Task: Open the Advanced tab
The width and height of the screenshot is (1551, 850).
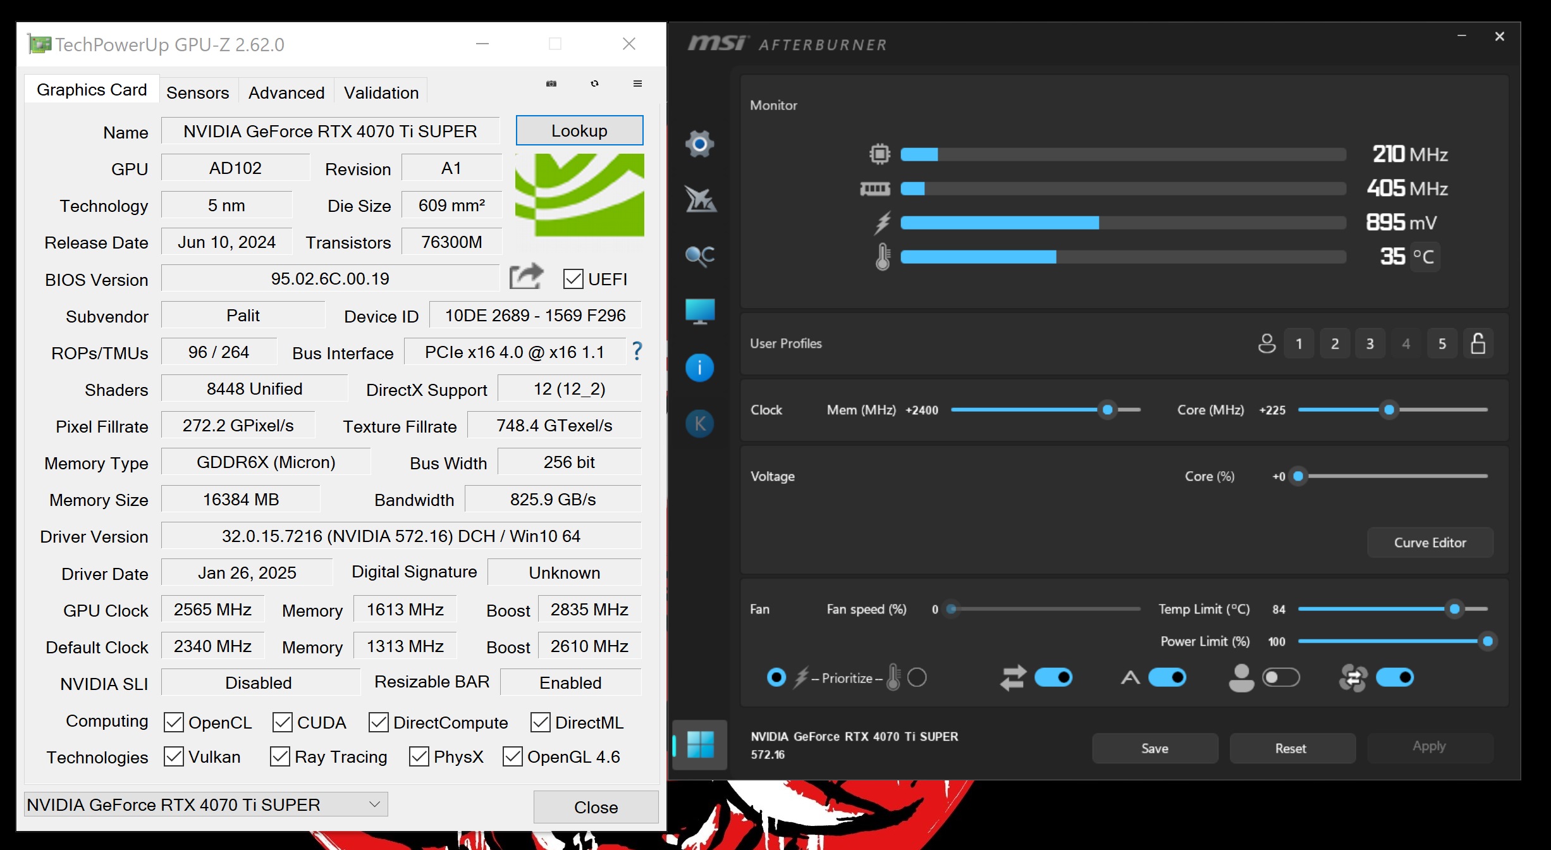Action: point(286,92)
